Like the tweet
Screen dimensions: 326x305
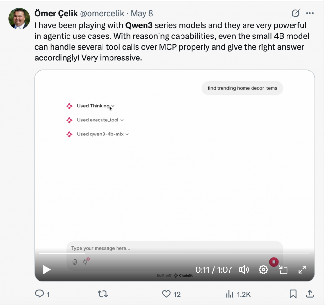167,294
